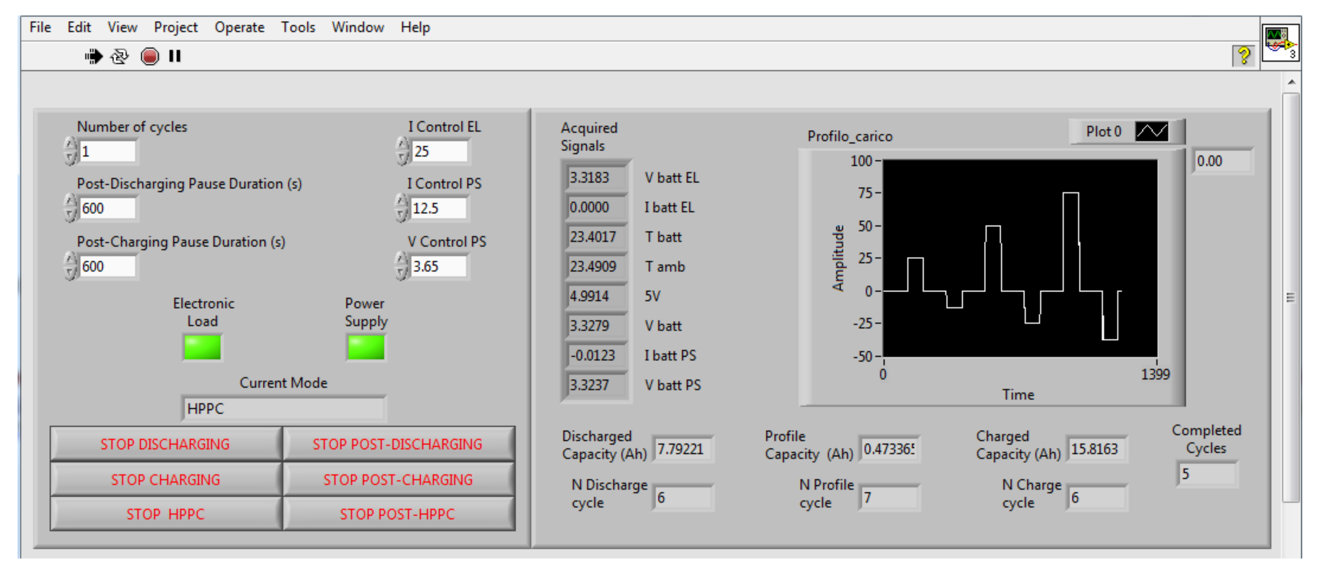Screen dimensions: 1320x578
Task: Click I Control PS stepper arrows
Action: 402,208
